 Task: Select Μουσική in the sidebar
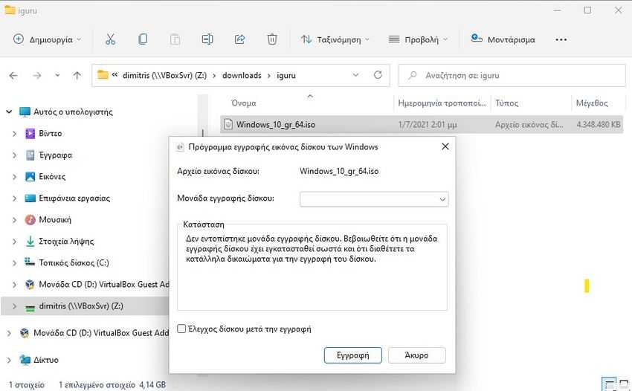tap(55, 220)
